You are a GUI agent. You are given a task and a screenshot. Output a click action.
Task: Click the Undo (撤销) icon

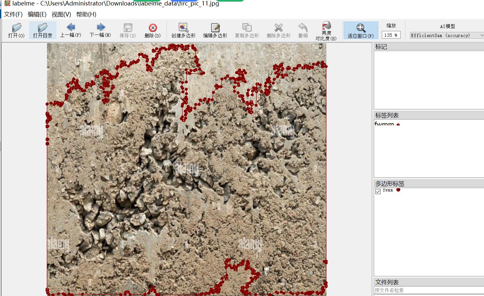point(303,31)
